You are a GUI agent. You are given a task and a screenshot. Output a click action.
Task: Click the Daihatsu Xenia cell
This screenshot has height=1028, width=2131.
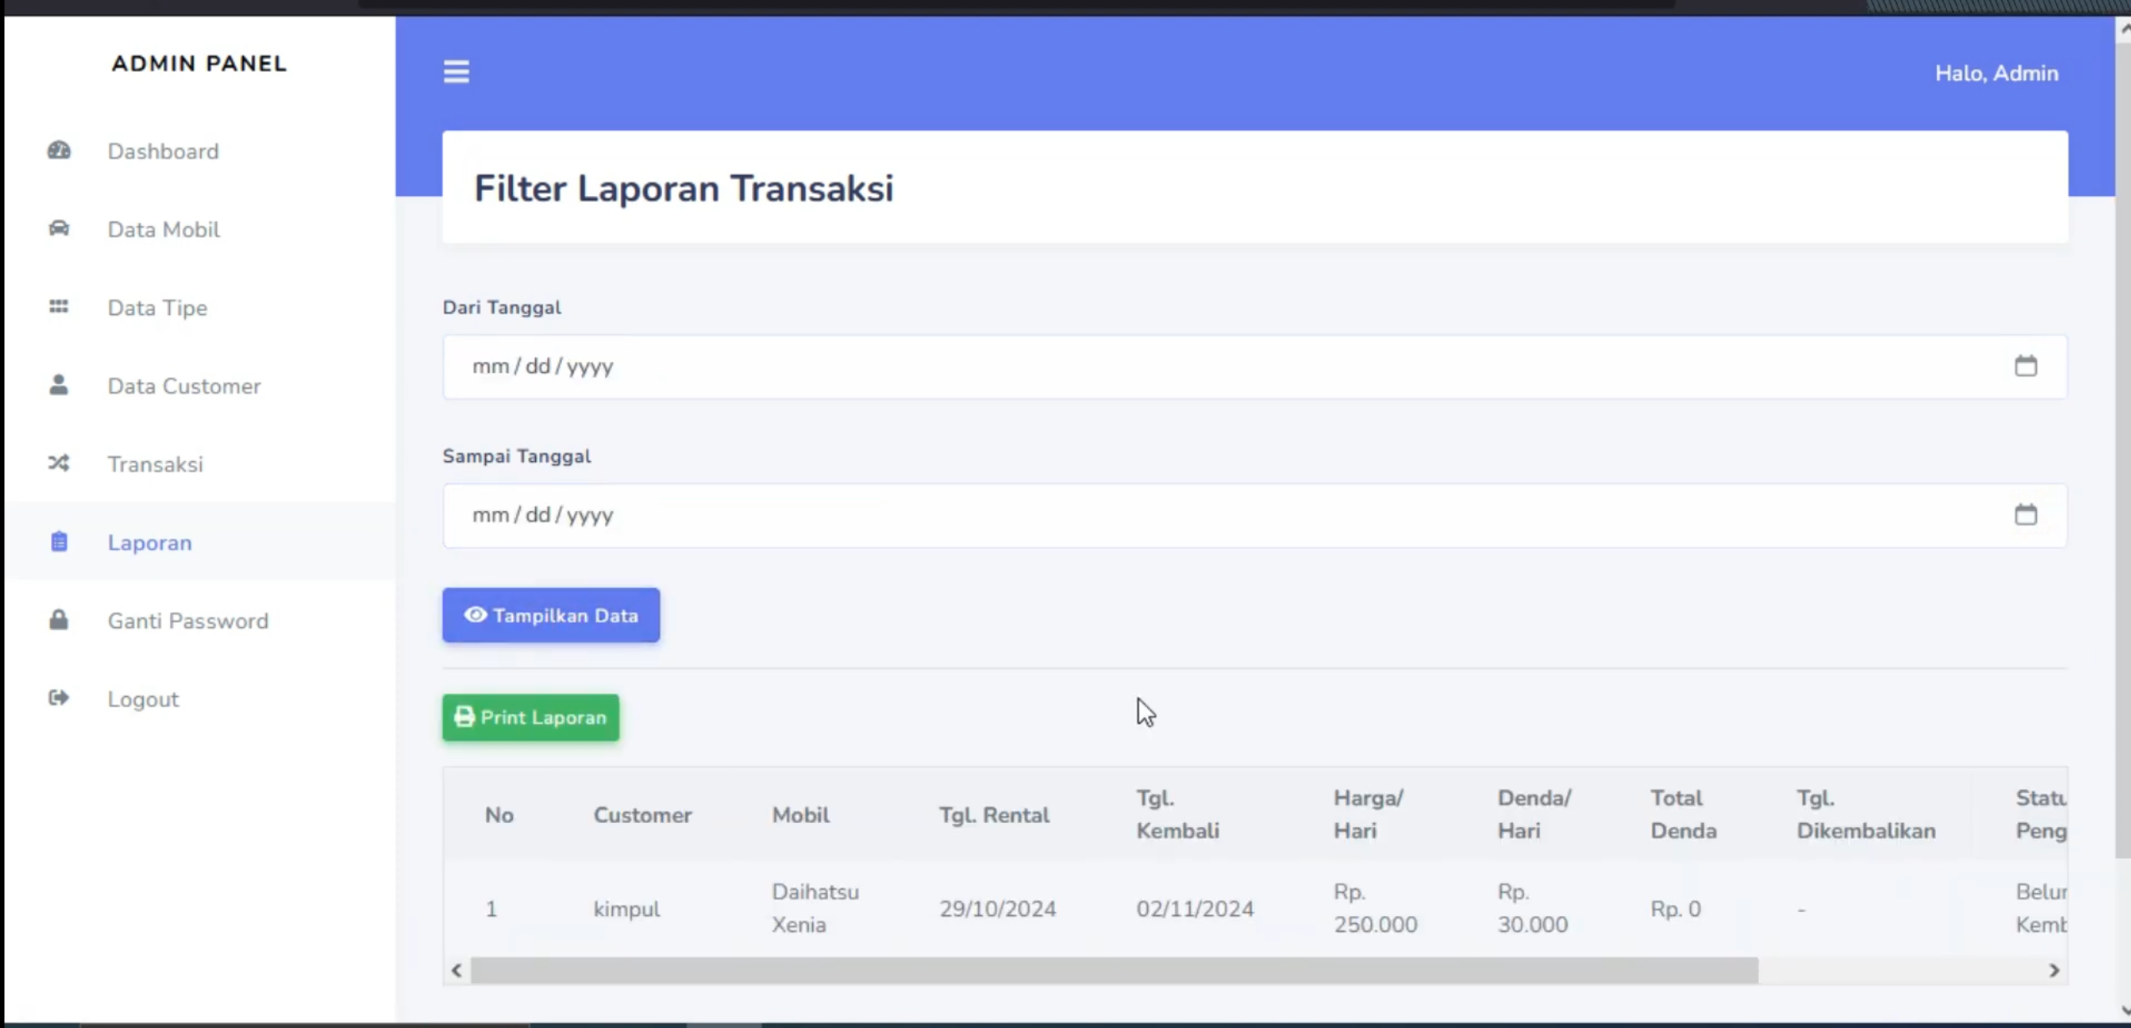tap(815, 908)
